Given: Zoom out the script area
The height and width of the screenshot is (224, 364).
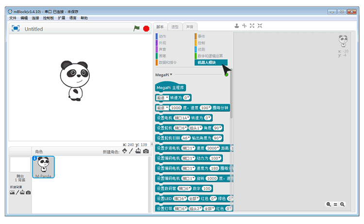Looking at the screenshot, I should point(329,204).
